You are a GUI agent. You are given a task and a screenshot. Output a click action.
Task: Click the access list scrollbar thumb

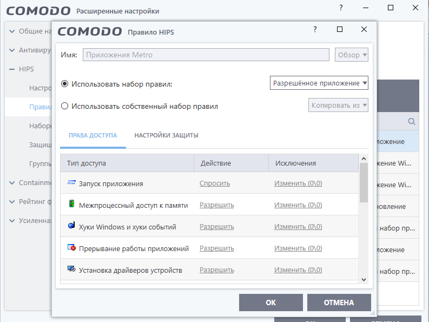pyautogui.click(x=364, y=182)
